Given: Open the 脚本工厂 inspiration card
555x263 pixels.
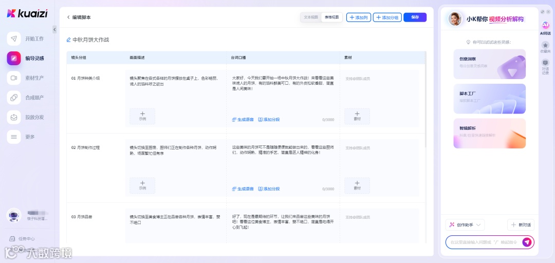Looking at the screenshot, I should [x=490, y=99].
